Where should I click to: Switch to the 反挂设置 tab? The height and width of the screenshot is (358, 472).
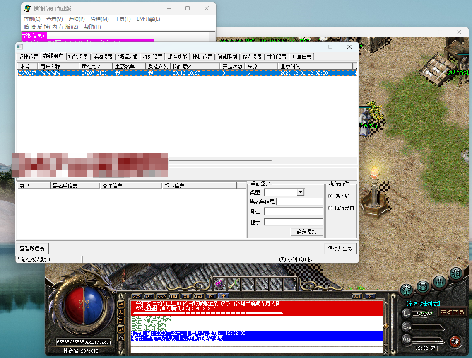[28, 57]
